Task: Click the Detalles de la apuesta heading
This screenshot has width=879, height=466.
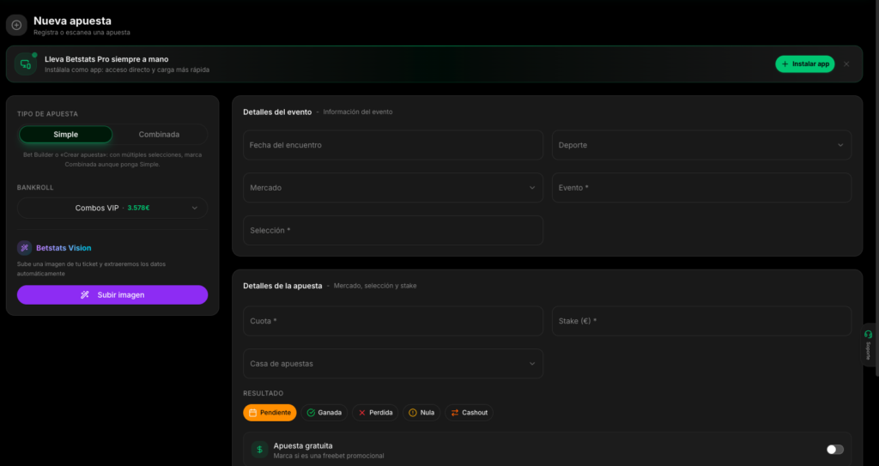Action: pos(282,286)
